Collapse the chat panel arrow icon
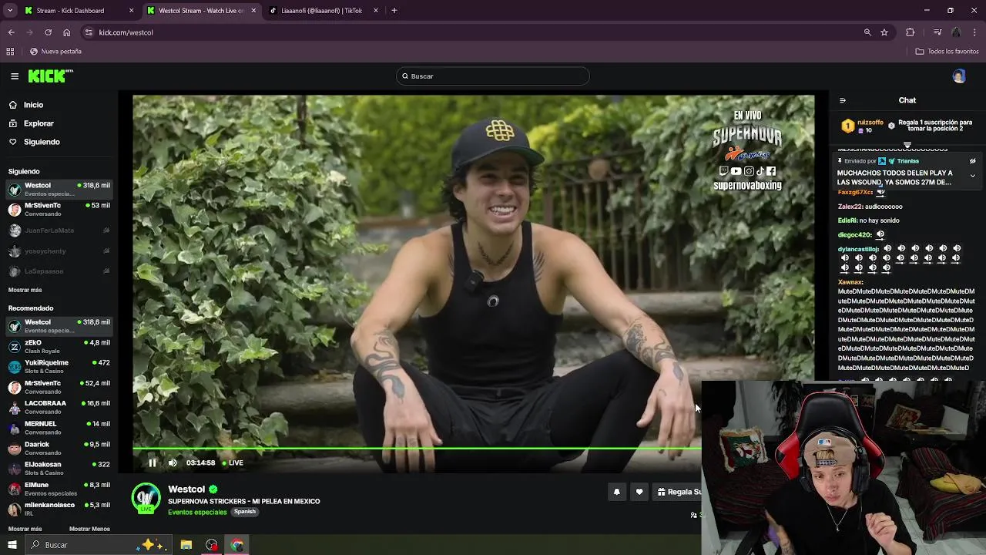986x555 pixels. pos(842,100)
